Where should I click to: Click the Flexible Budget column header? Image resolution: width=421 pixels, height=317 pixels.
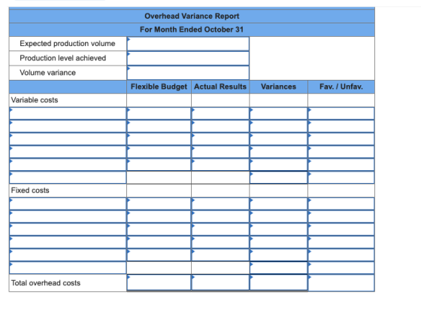[x=159, y=87]
